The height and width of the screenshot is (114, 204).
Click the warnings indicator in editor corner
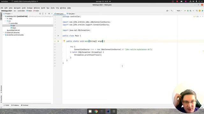[196, 16]
